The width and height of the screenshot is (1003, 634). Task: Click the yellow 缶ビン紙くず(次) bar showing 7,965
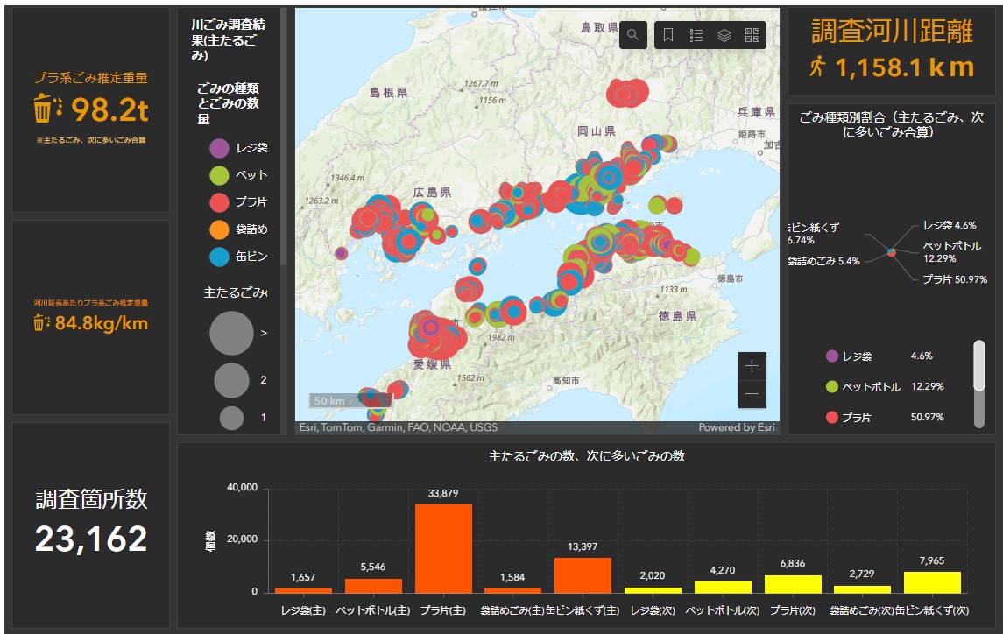point(932,581)
